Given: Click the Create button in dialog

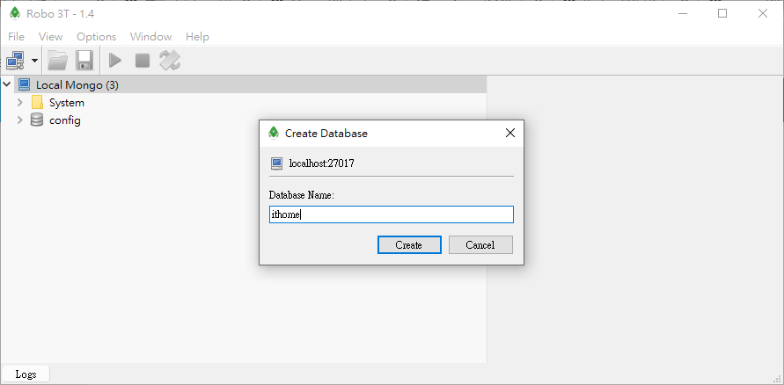Looking at the screenshot, I should (409, 245).
